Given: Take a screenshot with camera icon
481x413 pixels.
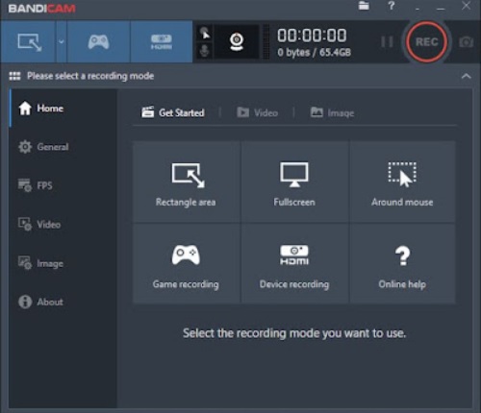Looking at the screenshot, I should pyautogui.click(x=467, y=42).
